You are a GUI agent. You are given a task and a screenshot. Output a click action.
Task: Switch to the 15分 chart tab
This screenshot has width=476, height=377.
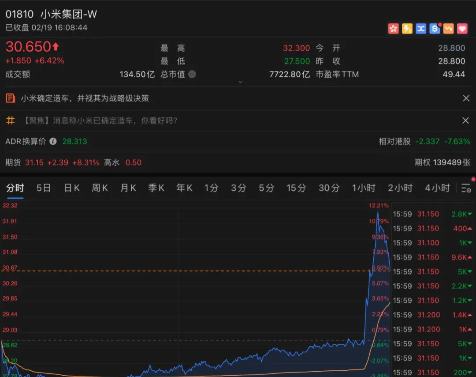[x=296, y=188]
